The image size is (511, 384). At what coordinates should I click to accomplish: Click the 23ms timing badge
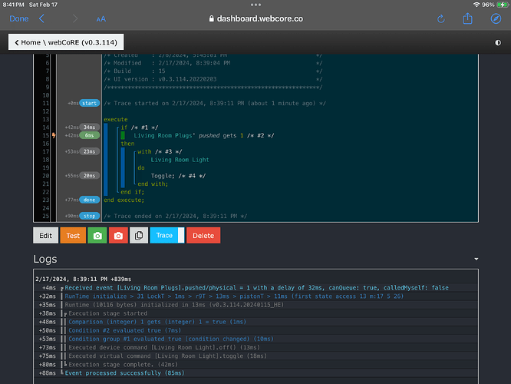89,151
